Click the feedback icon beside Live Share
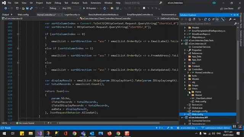244x137 pixels. (x=239, y=8)
